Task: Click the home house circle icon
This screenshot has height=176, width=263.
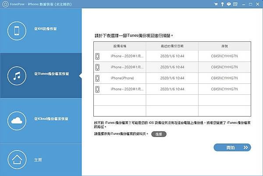Action: pos(17,160)
